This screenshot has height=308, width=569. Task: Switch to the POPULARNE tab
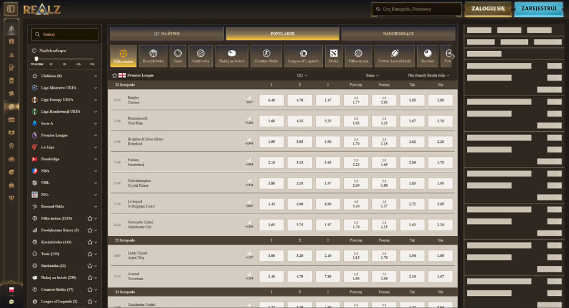[x=283, y=34]
